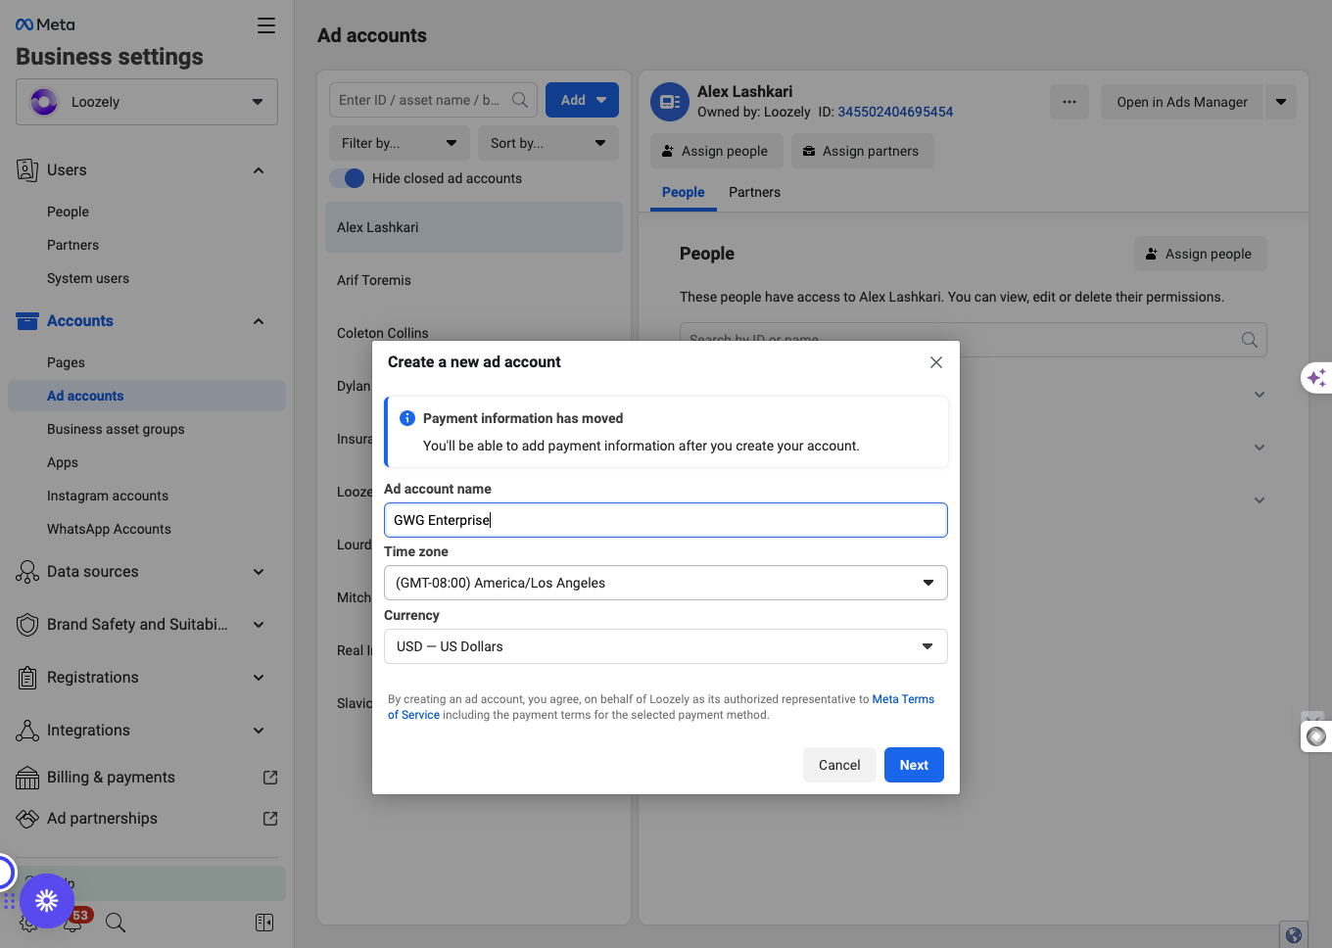1332x948 pixels.
Task: Click Ad partnerships external link icon
Action: click(270, 819)
